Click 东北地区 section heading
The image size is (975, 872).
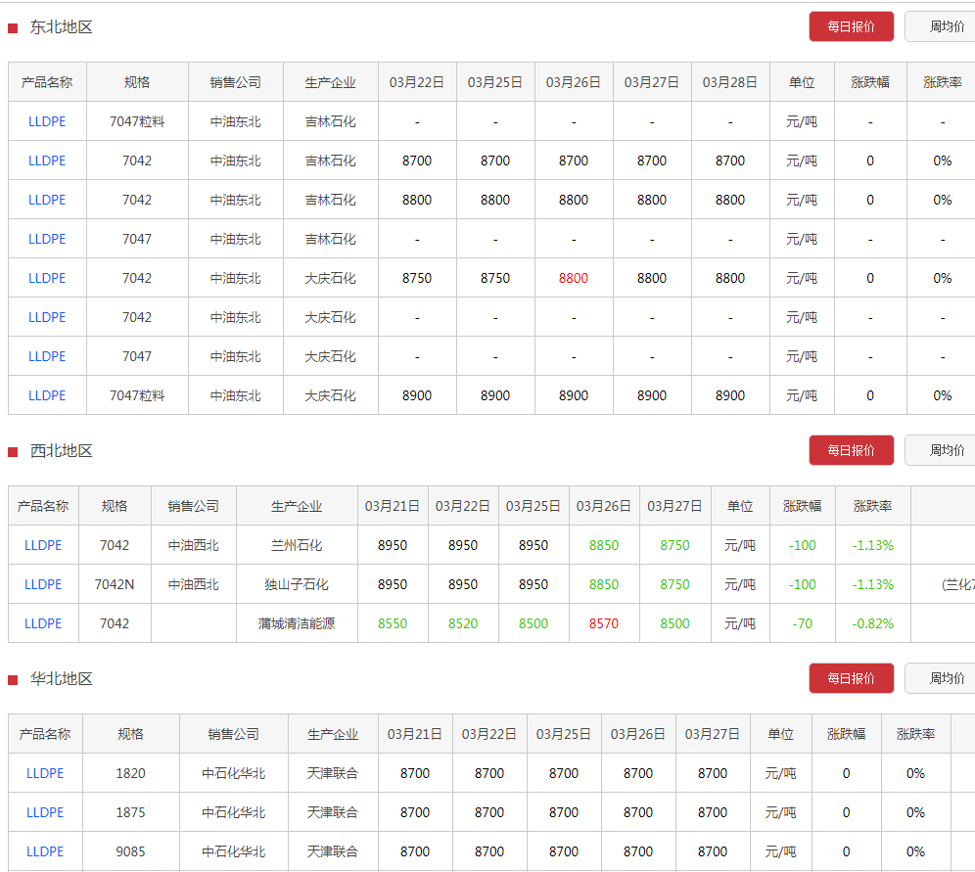coord(61,27)
